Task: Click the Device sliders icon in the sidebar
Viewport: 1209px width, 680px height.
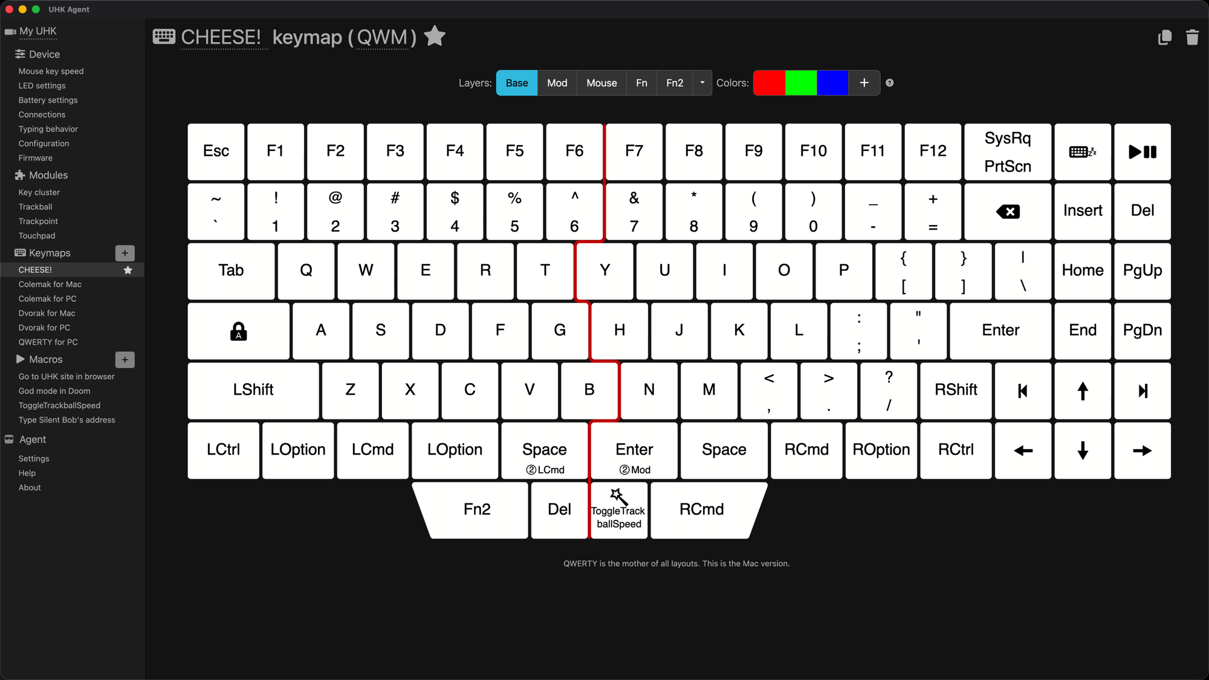Action: pyautogui.click(x=20, y=54)
